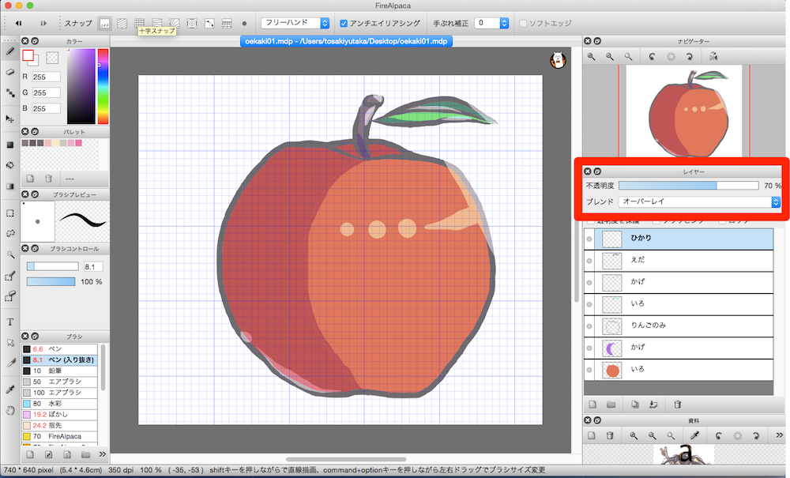790x478 pixels.
Task: Select the Dot tool
Action: [x=10, y=92]
